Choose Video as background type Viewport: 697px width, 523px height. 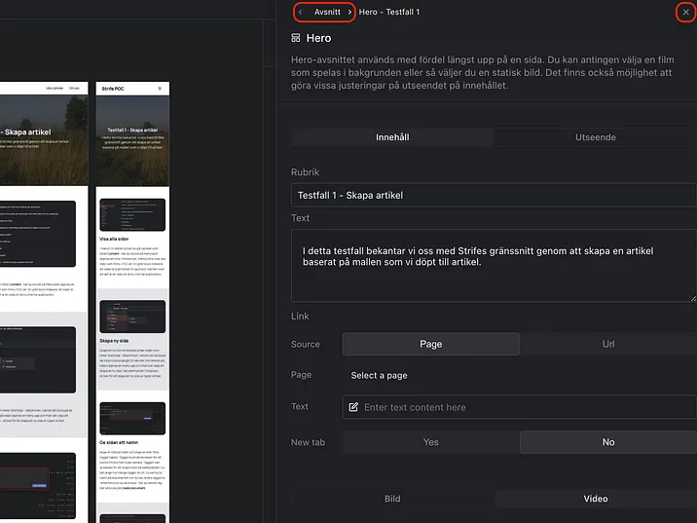595,499
